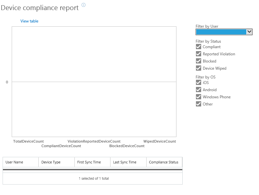
Task: Select the highlighted row in the device table
Action: click(93, 170)
